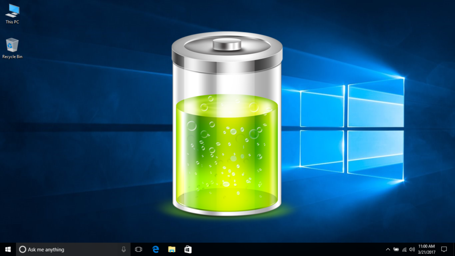
Task: Focus the Ask me anything search box
Action: (73, 249)
